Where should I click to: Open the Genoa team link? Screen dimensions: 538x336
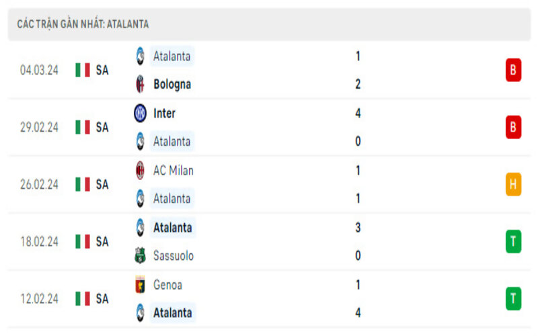167,284
